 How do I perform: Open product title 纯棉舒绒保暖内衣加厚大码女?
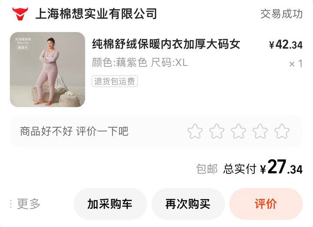[x=166, y=44]
